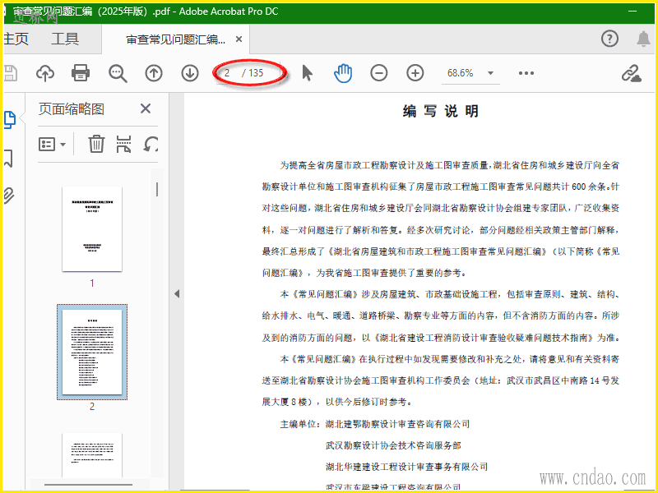Screen dimensions: 658x493
Task: Click the 编写说明 heading text
Action: tap(441, 111)
